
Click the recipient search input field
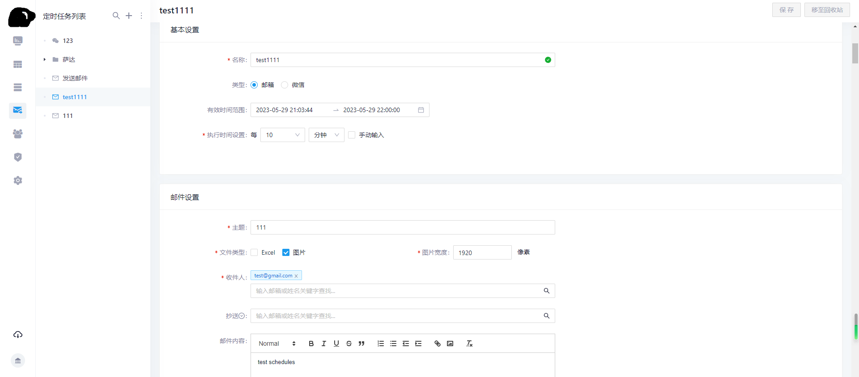tap(403, 291)
